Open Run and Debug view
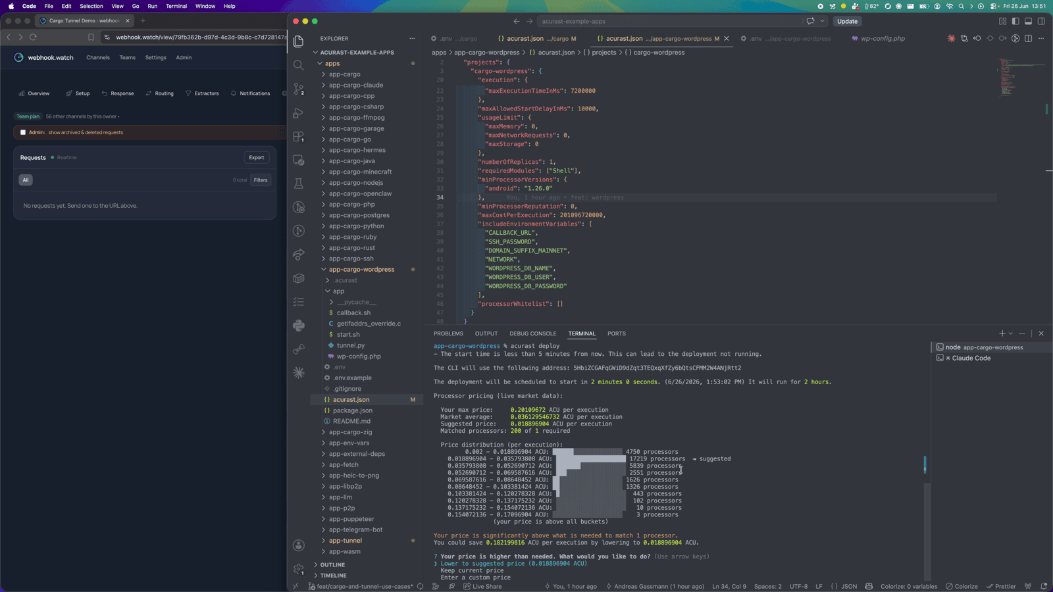Screen dimensions: 1053x592 click(299, 112)
